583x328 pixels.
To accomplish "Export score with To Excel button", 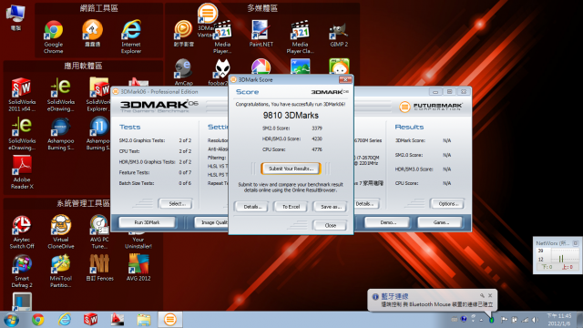I will coord(291,207).
